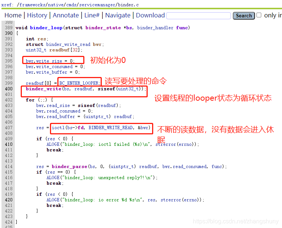Click BINDER_WRITE_READ ioctl constant
This screenshot has width=282, height=228.
click(x=111, y=128)
